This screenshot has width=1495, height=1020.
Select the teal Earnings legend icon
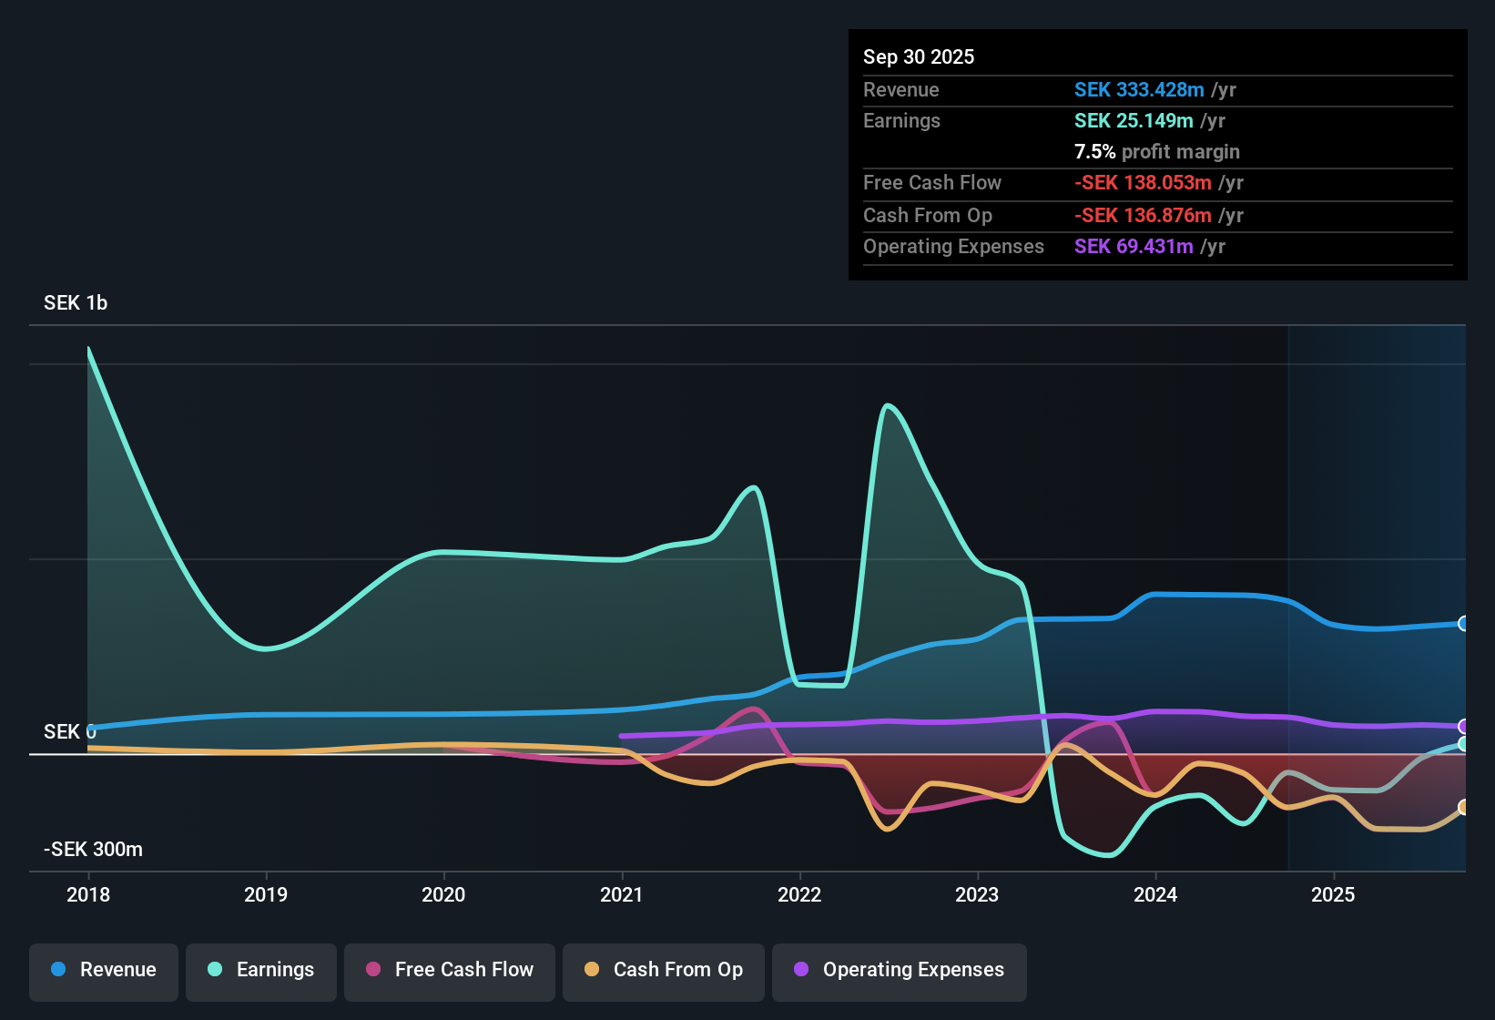coord(213,970)
